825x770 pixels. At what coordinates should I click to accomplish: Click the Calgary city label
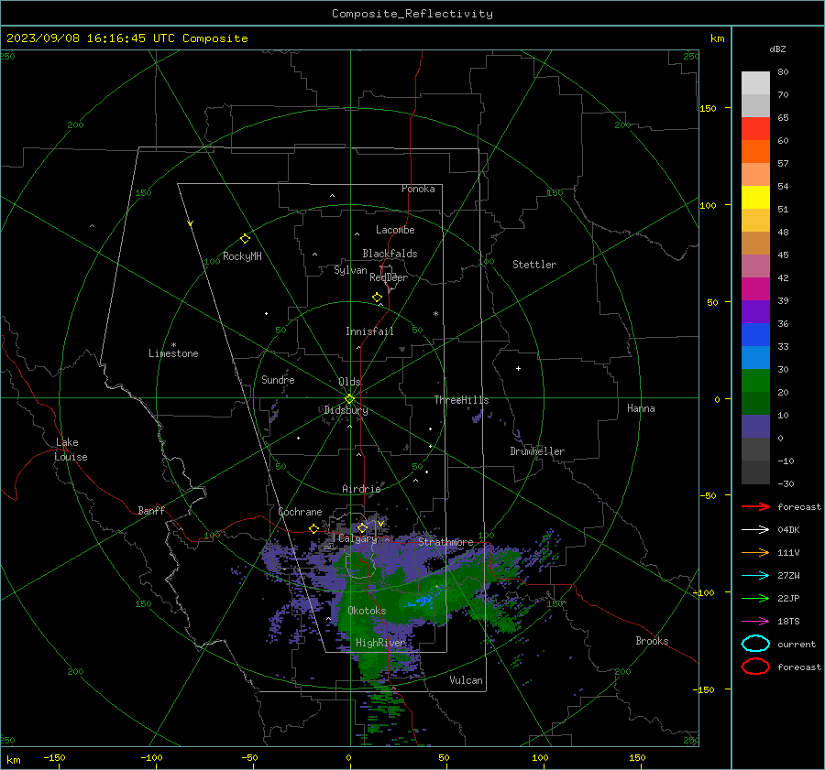(357, 538)
